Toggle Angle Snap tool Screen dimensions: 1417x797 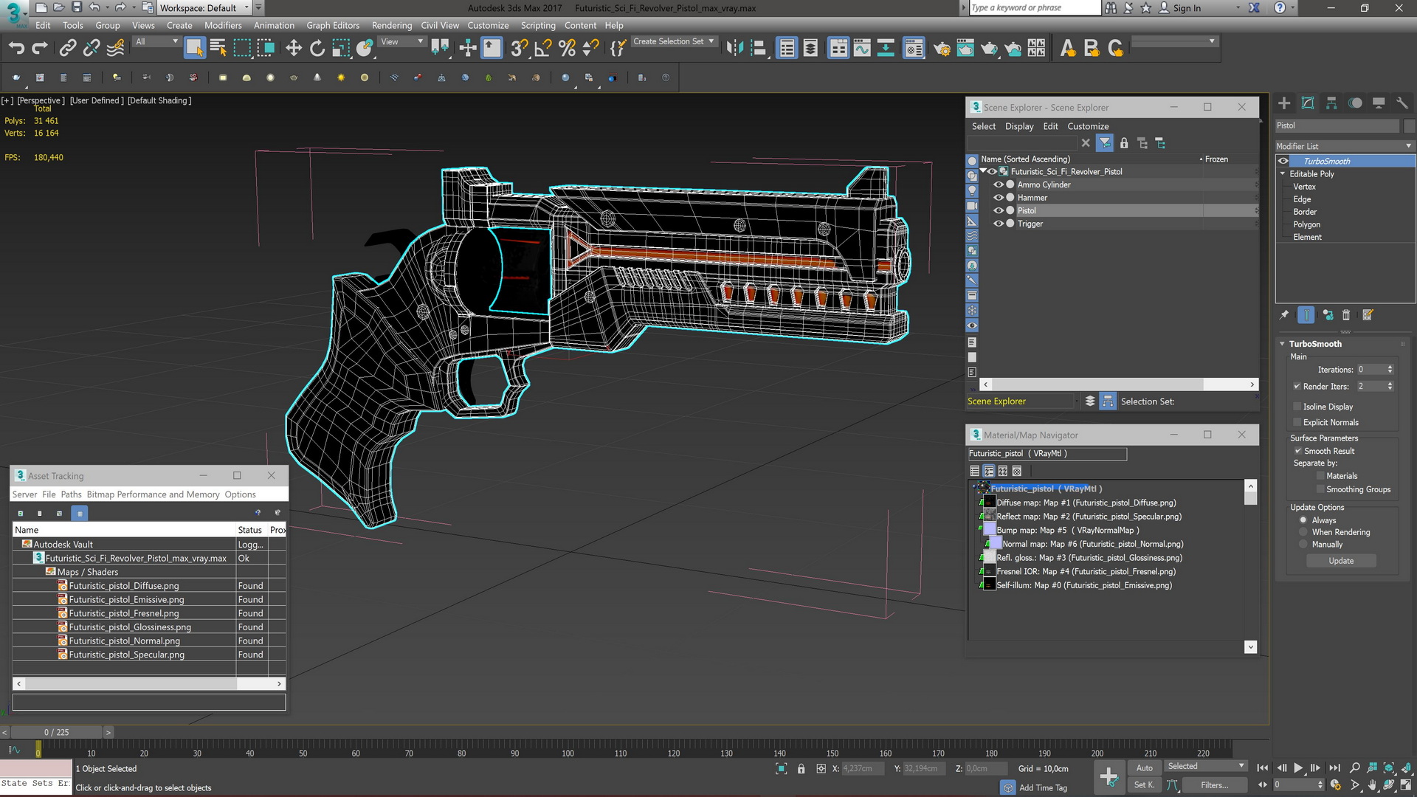(542, 49)
